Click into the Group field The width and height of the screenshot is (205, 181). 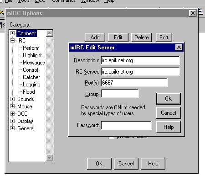[120, 94]
